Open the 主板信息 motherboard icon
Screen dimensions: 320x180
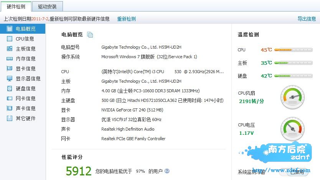point(9,49)
